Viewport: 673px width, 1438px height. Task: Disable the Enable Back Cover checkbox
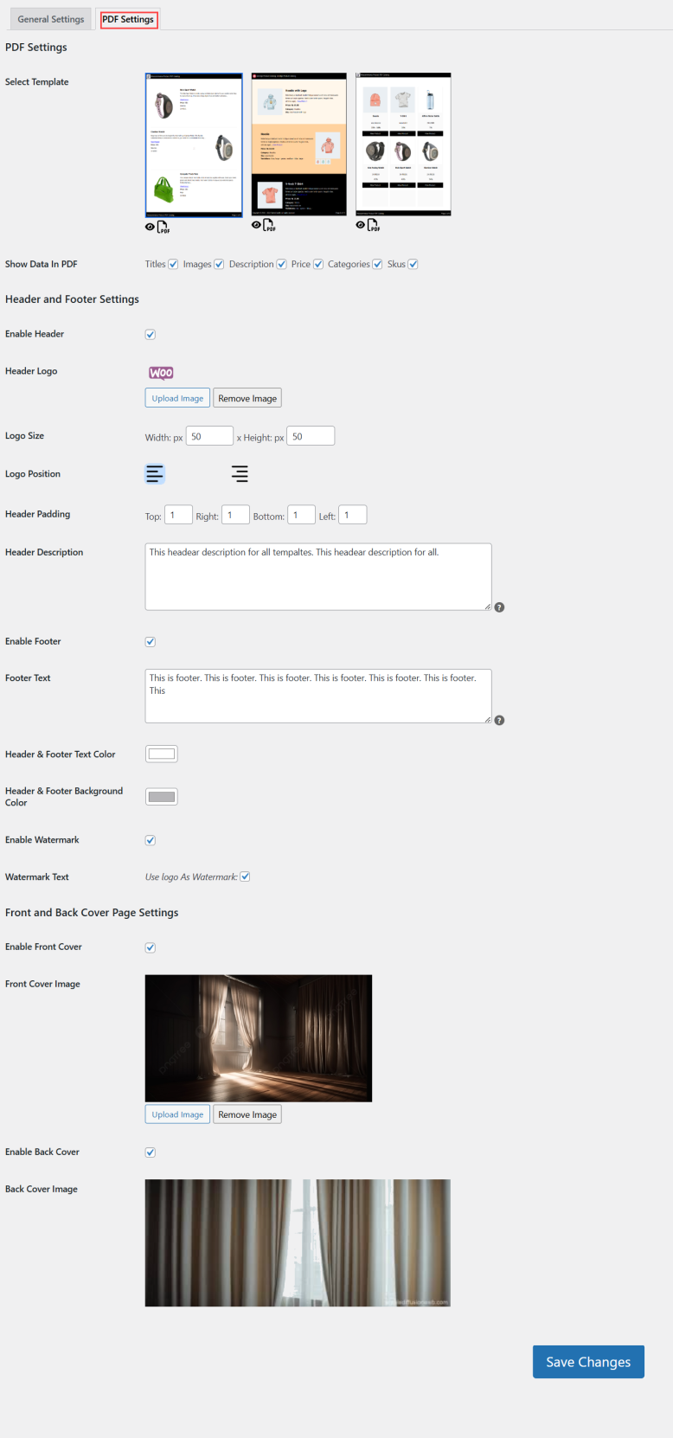[x=151, y=1152]
